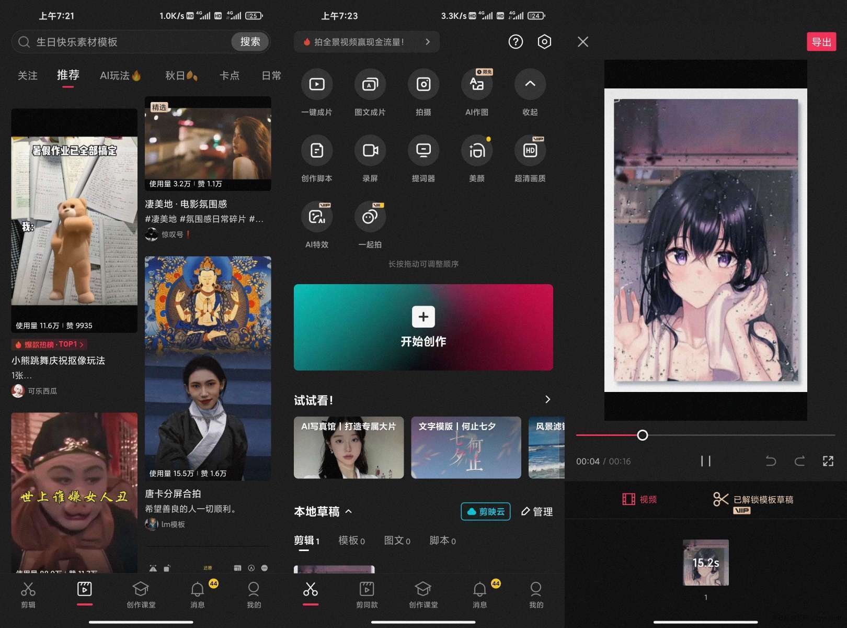Screen dimensions: 847x628
Task: Open the 超清画质 HD quality tool
Action: (530, 159)
